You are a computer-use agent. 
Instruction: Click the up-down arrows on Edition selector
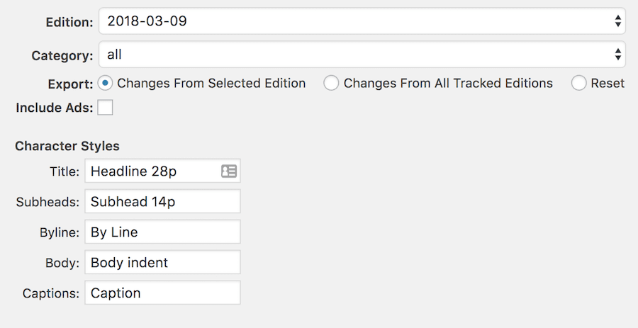pyautogui.click(x=618, y=21)
